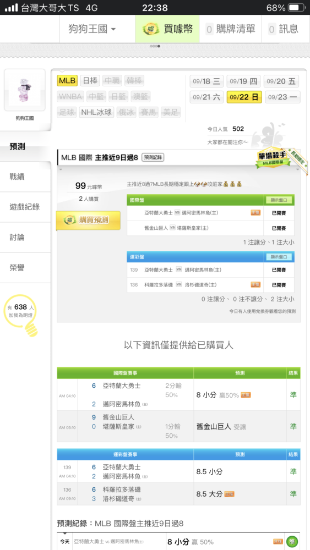This screenshot has height=550, width=310.
Task: Select the 中職 league tab
Action: click(x=112, y=81)
